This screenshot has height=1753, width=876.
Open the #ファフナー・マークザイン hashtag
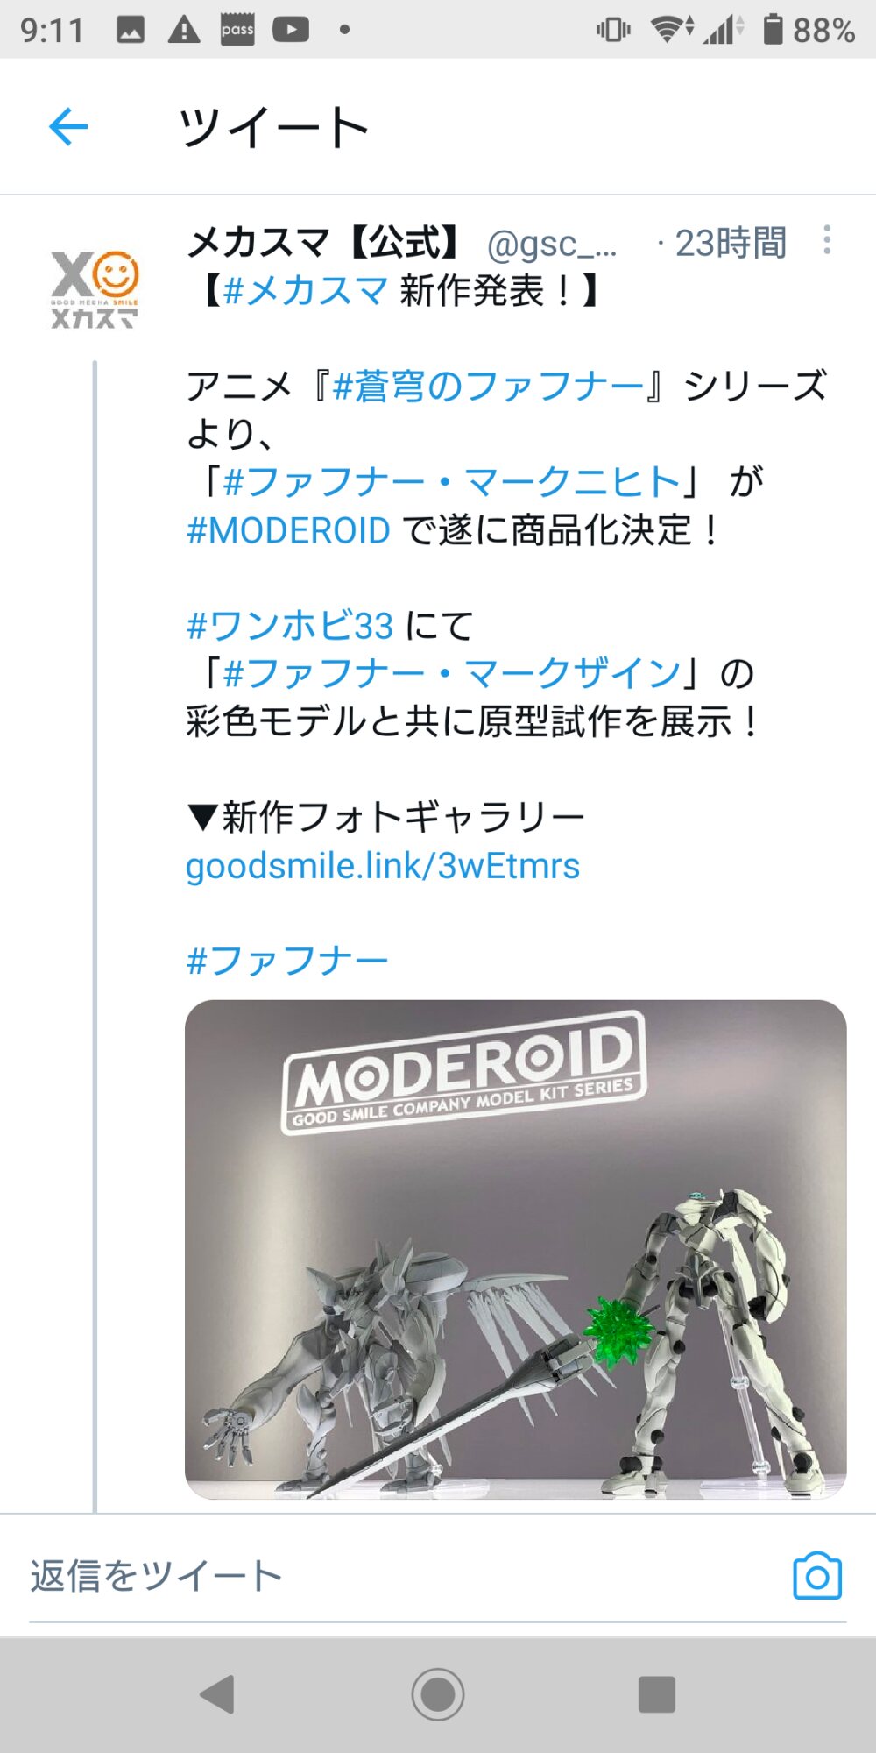coord(451,673)
